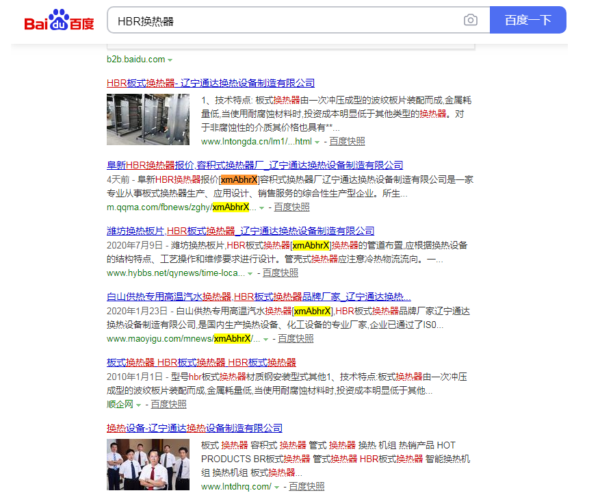
Task: Expand dropdown beside www.lntdhrq.com URL
Action: click(276, 488)
